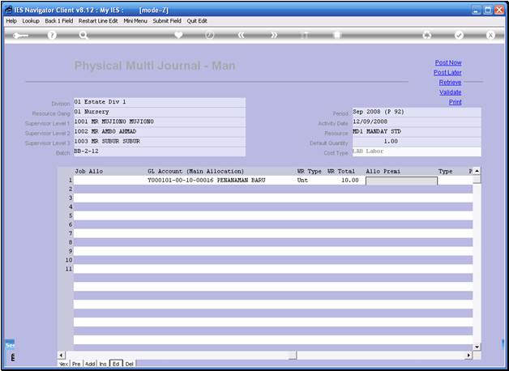509x371 pixels.
Task: Open help question mark icon
Action: click(x=52, y=35)
